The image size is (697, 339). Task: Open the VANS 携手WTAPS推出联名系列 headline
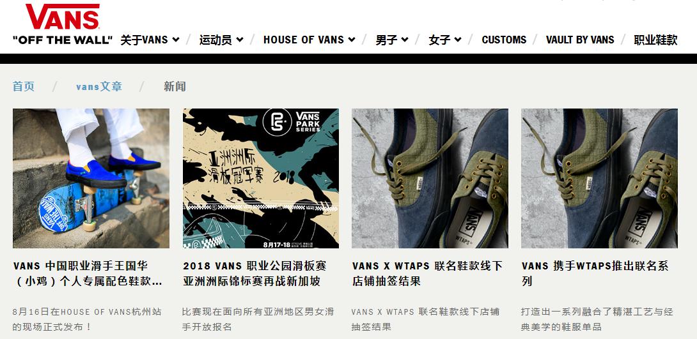(x=595, y=274)
